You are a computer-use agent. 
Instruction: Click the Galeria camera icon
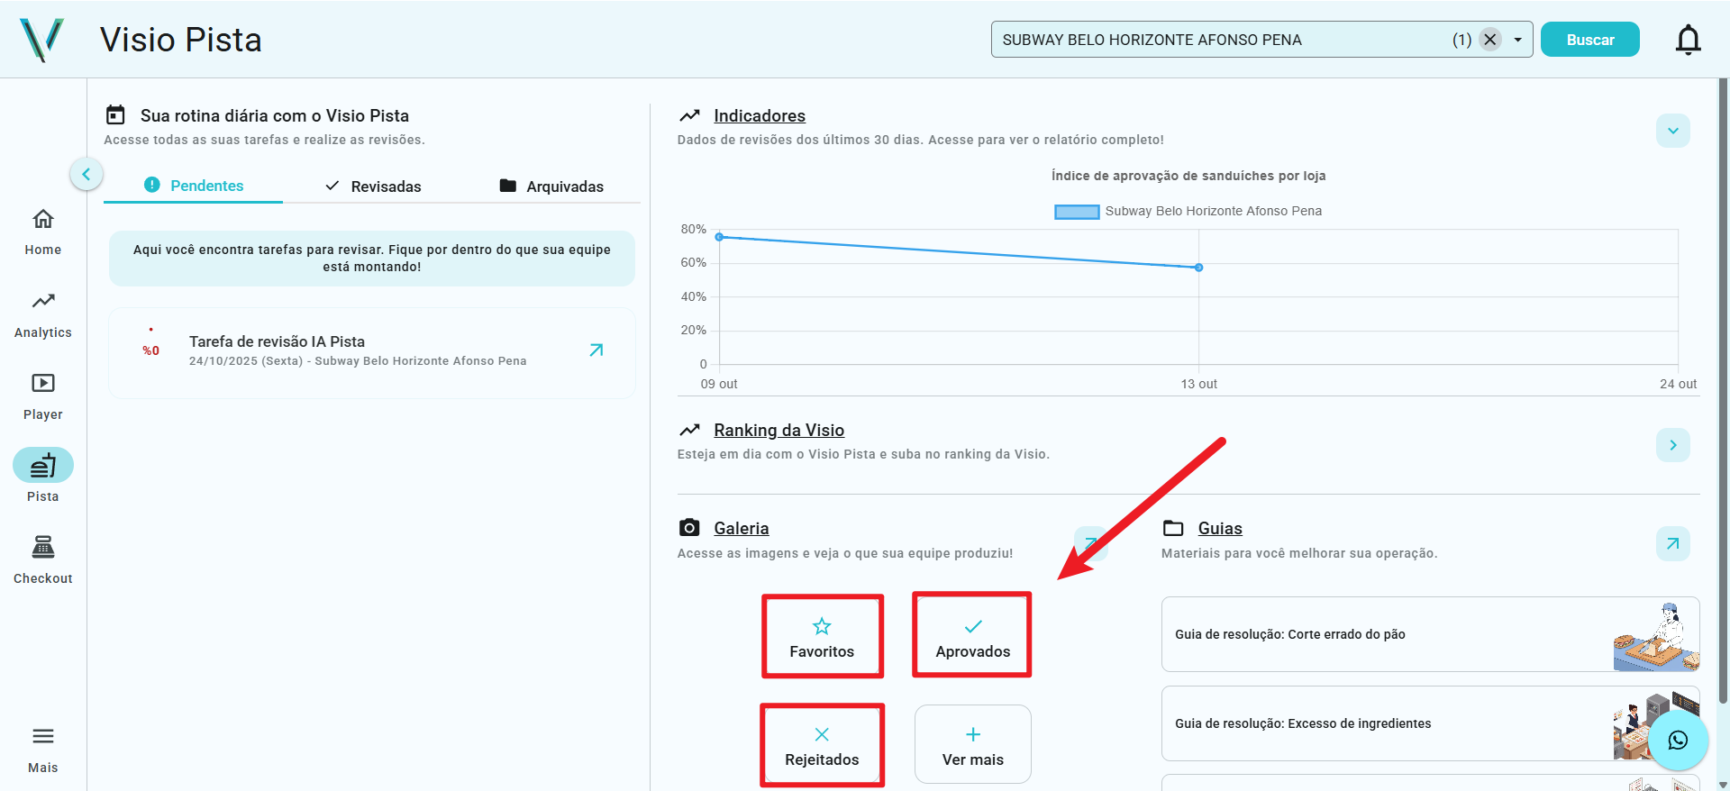point(689,527)
